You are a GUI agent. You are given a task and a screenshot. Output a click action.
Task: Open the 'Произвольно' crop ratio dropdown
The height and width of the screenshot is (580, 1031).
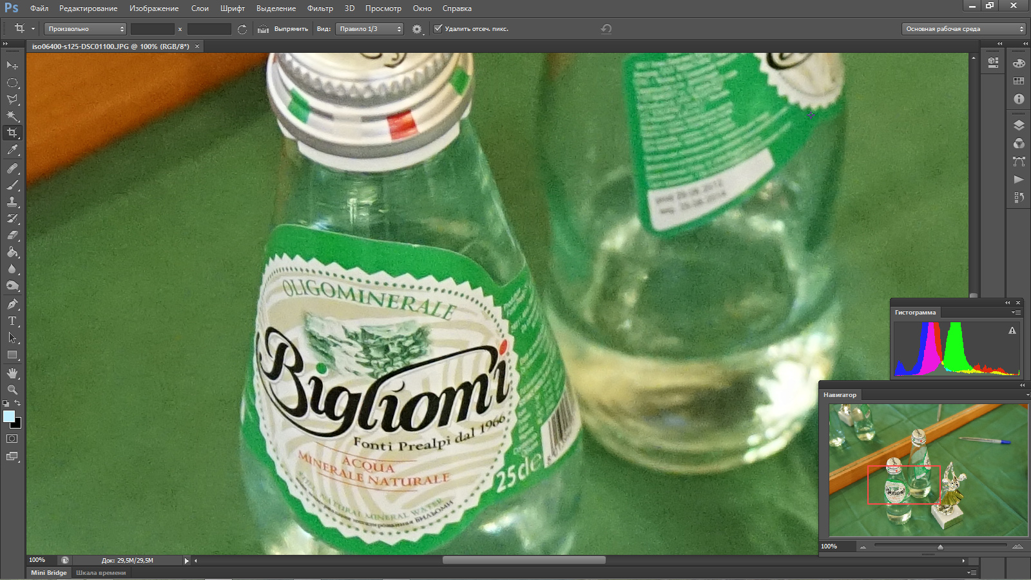(85, 29)
